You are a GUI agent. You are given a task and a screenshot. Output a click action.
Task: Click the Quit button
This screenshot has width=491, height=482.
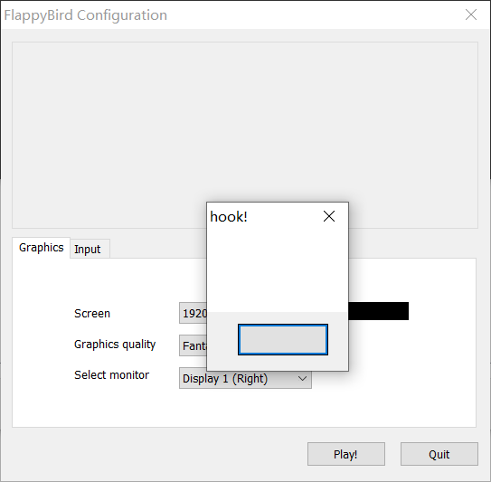439,454
